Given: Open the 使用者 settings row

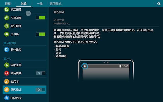Looking at the screenshot, I should tap(24, 82).
